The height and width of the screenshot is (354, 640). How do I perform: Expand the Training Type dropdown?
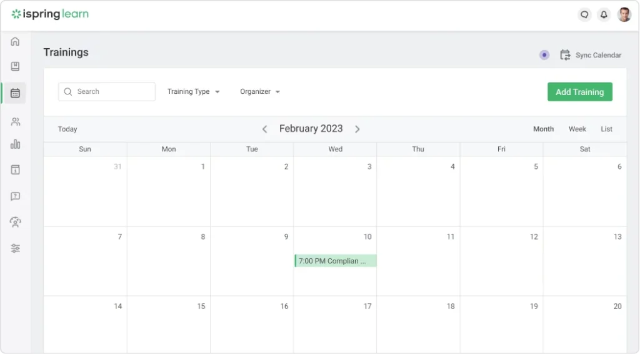click(x=194, y=91)
